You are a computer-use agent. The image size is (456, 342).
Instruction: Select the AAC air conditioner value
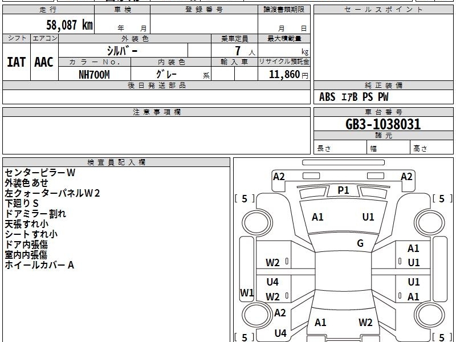(x=44, y=62)
